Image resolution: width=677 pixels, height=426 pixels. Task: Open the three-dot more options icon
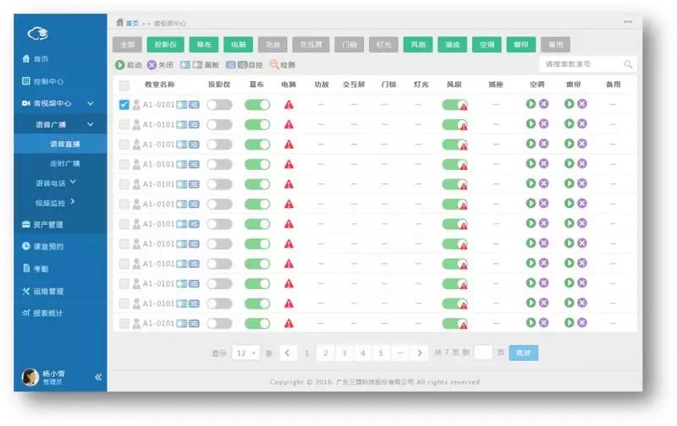pyautogui.click(x=627, y=22)
